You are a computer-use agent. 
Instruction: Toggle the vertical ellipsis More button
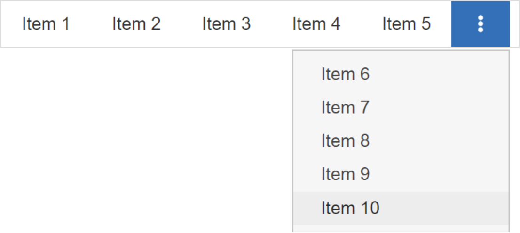click(x=480, y=24)
